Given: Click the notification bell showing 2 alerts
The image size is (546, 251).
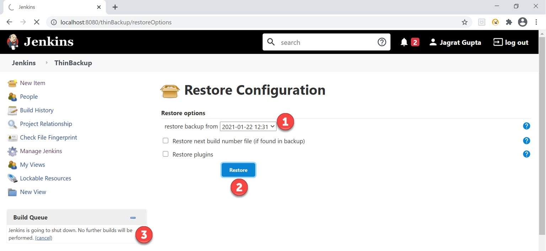Looking at the screenshot, I should pos(404,42).
